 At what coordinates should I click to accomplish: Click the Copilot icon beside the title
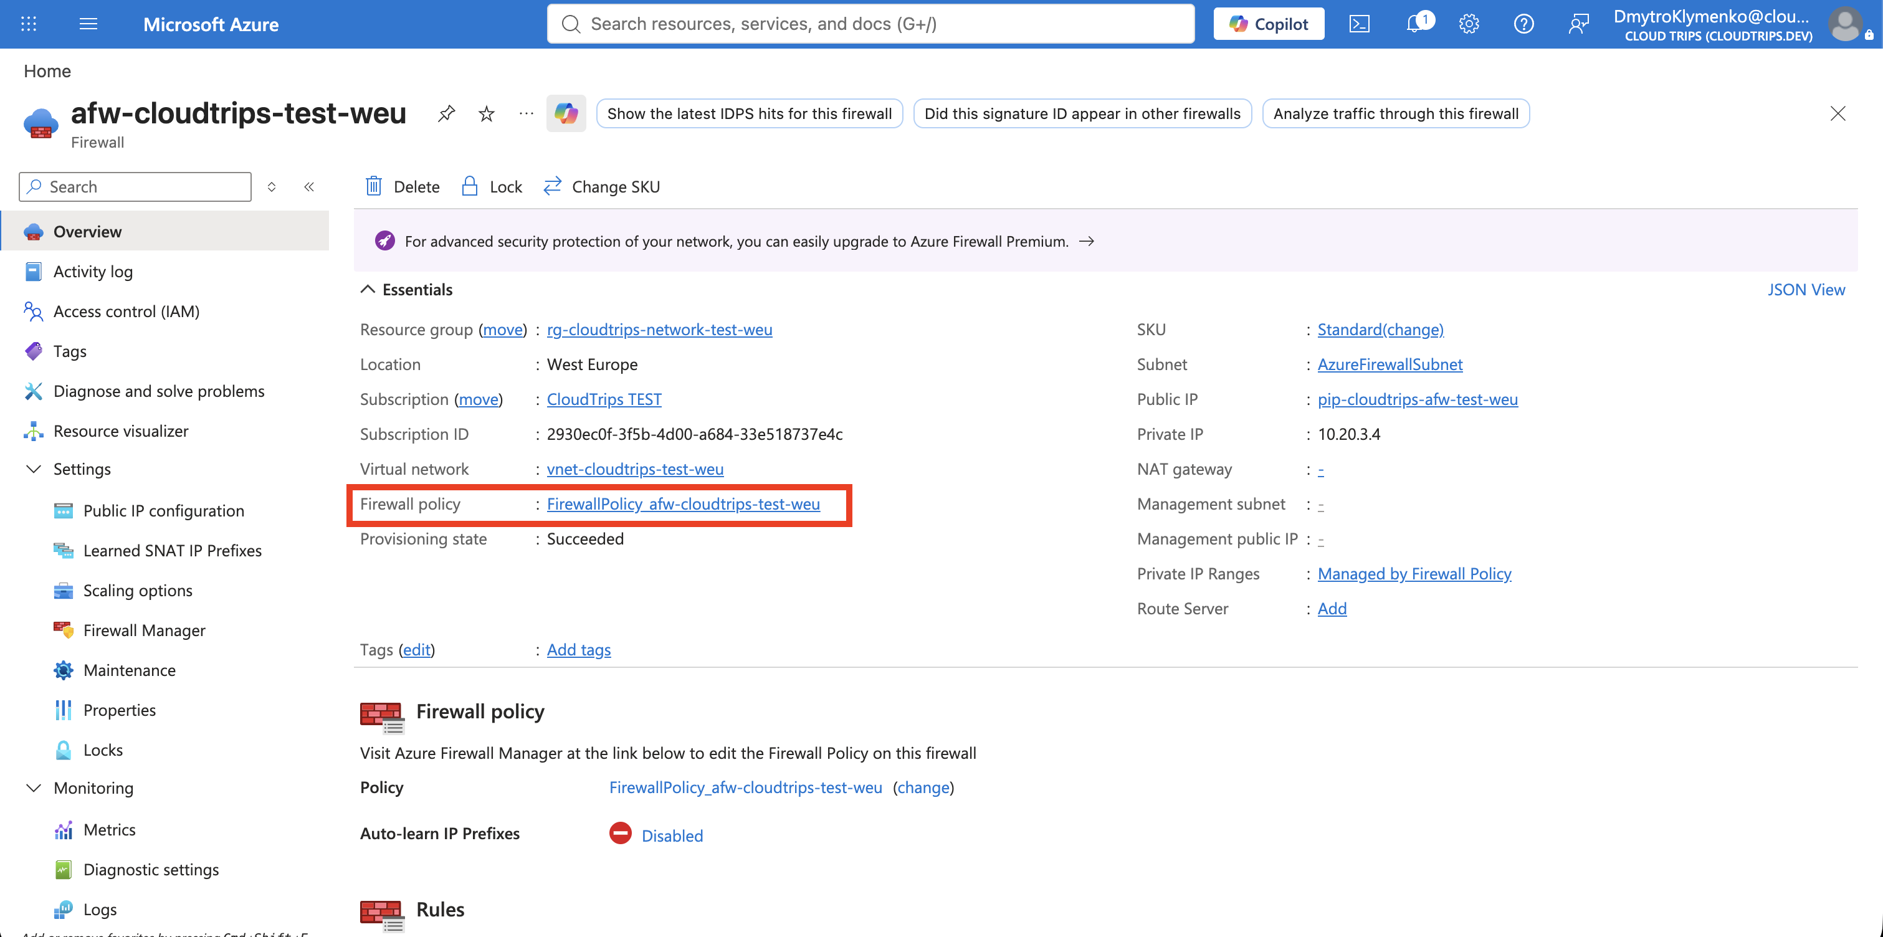click(566, 113)
